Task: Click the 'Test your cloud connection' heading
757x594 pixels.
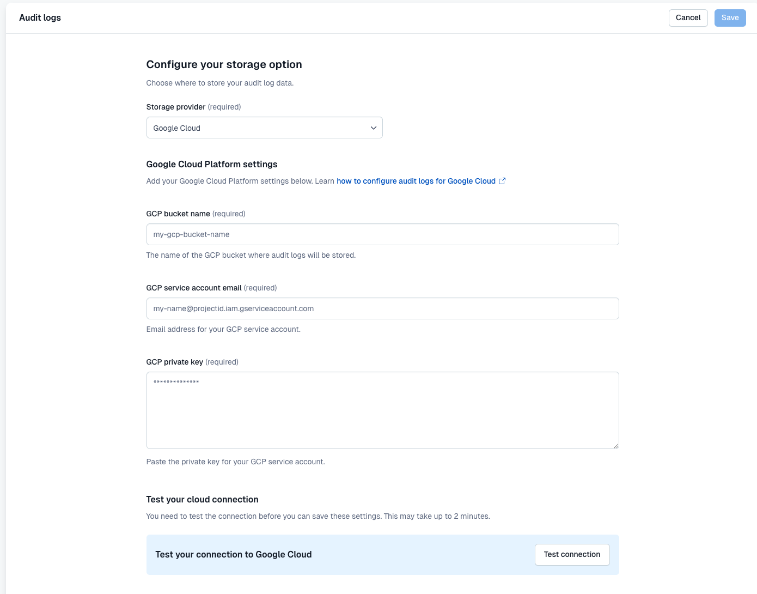Action: pyautogui.click(x=202, y=499)
